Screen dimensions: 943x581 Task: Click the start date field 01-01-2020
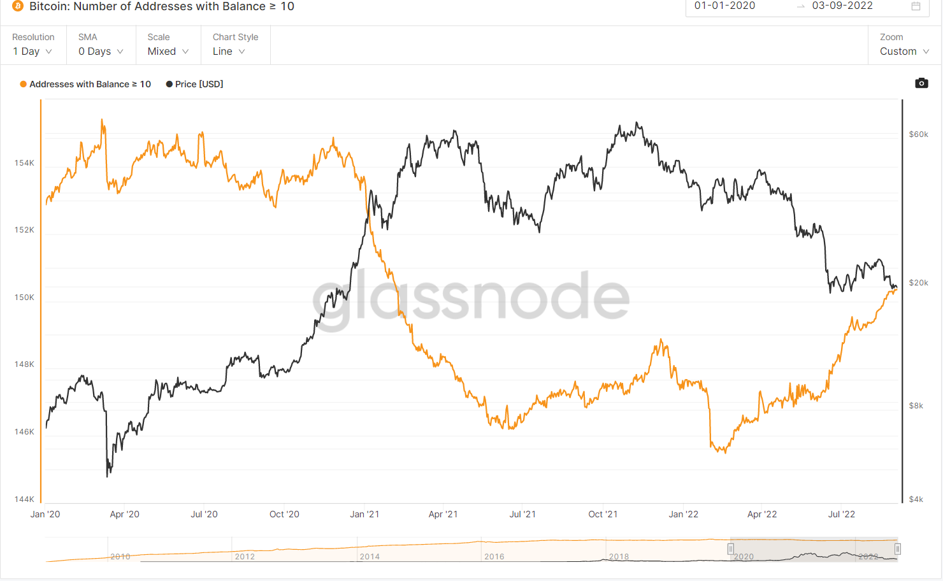tap(724, 6)
